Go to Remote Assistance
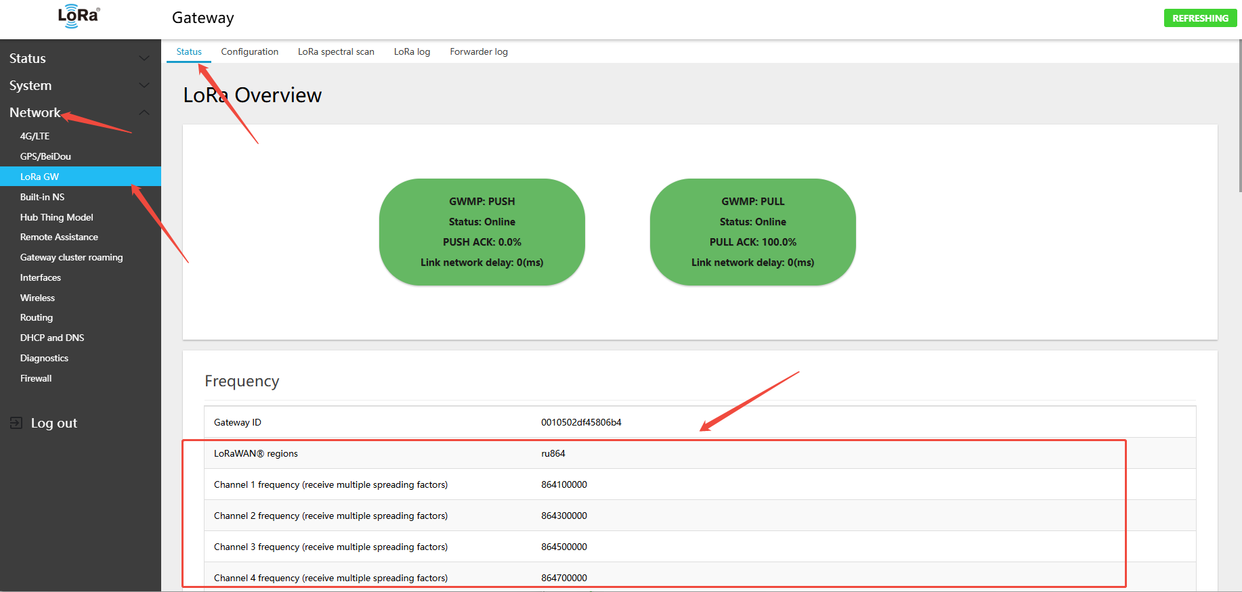This screenshot has width=1242, height=592. click(59, 237)
